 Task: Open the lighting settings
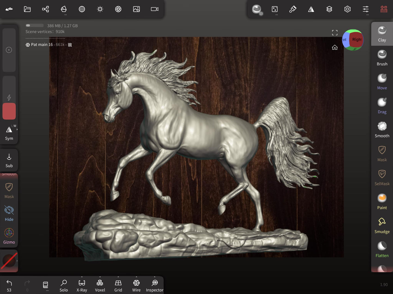(100, 9)
